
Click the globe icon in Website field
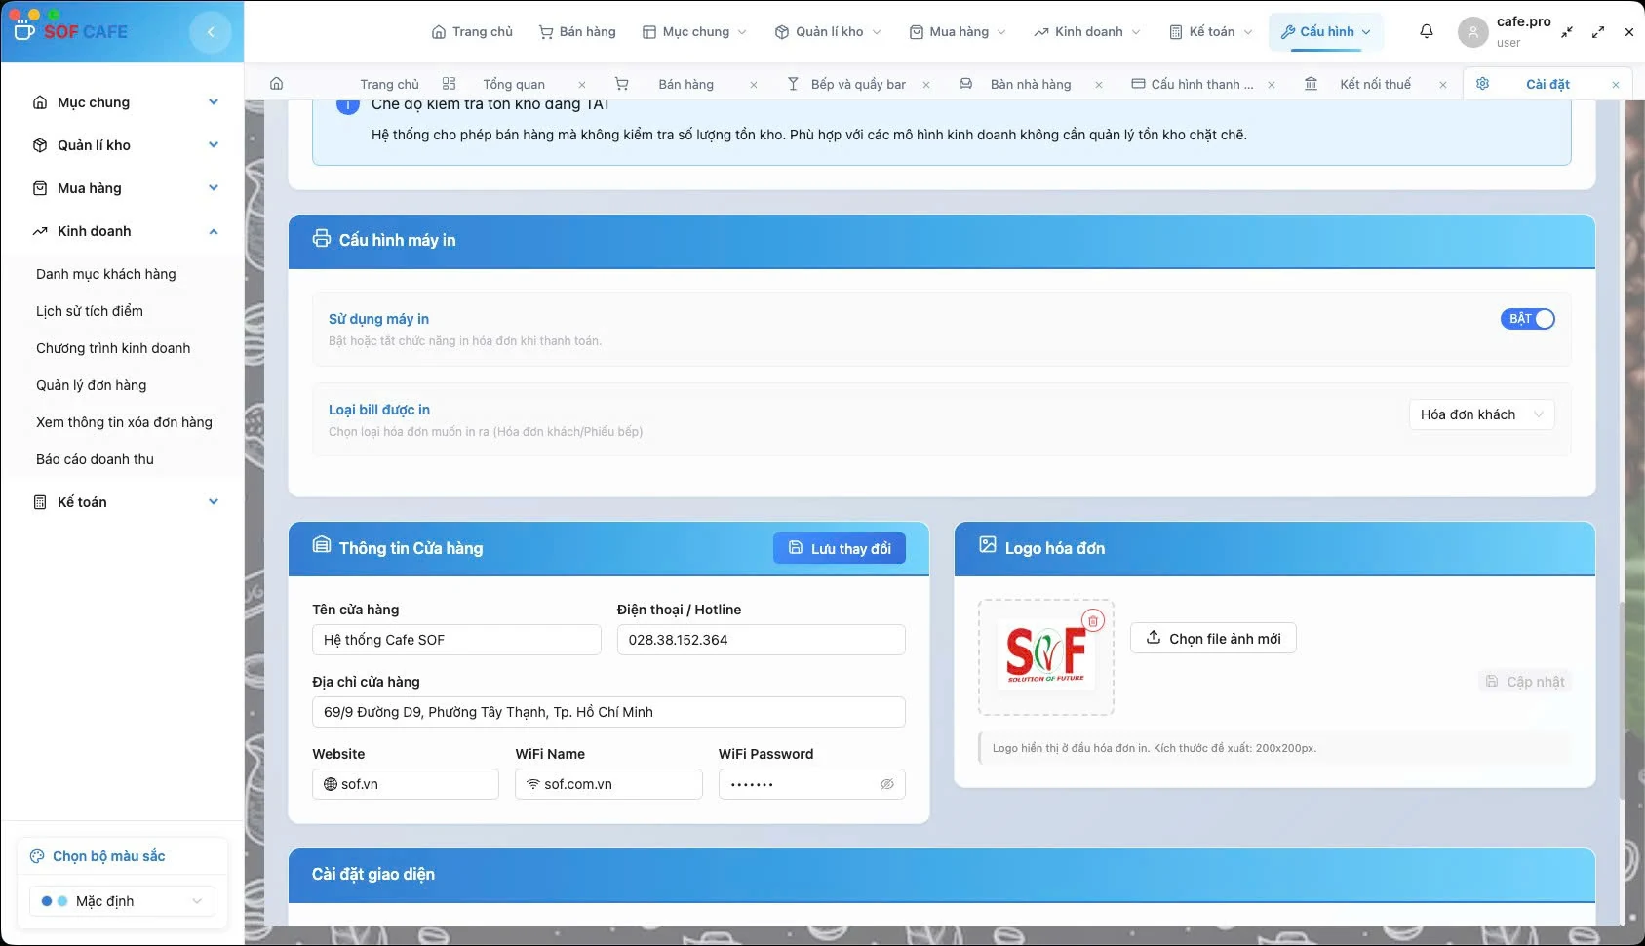click(x=331, y=784)
